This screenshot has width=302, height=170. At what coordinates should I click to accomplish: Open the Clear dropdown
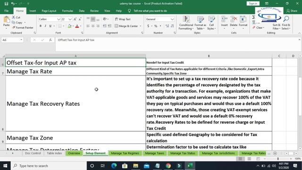pyautogui.click(x=258, y=27)
